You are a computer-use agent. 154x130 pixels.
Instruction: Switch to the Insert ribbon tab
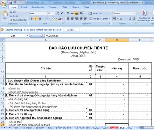click(24, 7)
